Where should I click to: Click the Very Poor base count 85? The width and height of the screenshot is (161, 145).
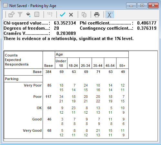coord(49,85)
